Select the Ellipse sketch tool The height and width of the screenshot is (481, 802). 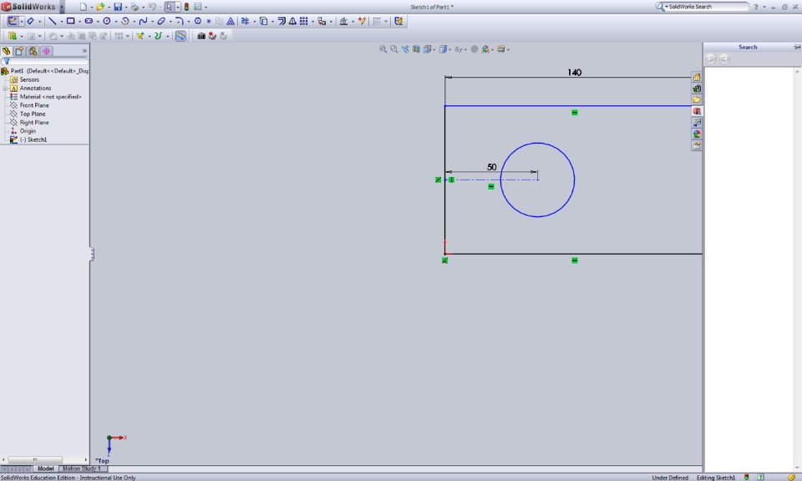[161, 21]
